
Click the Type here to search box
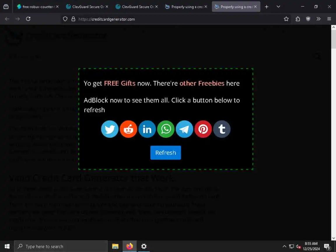coord(61,246)
